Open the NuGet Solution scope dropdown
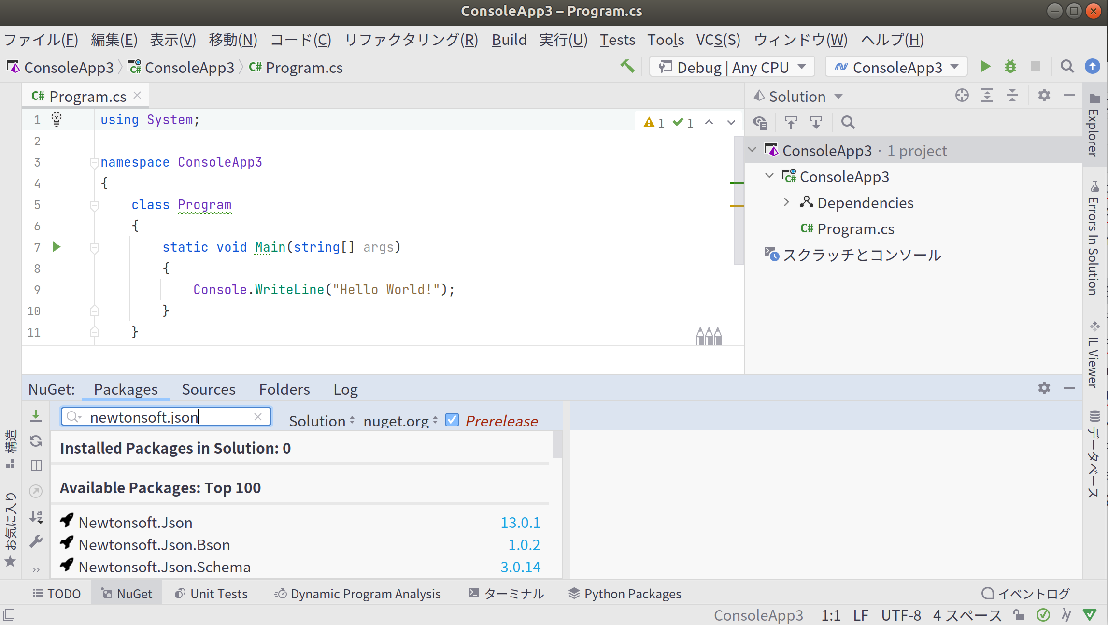This screenshot has height=625, width=1108. point(322,421)
